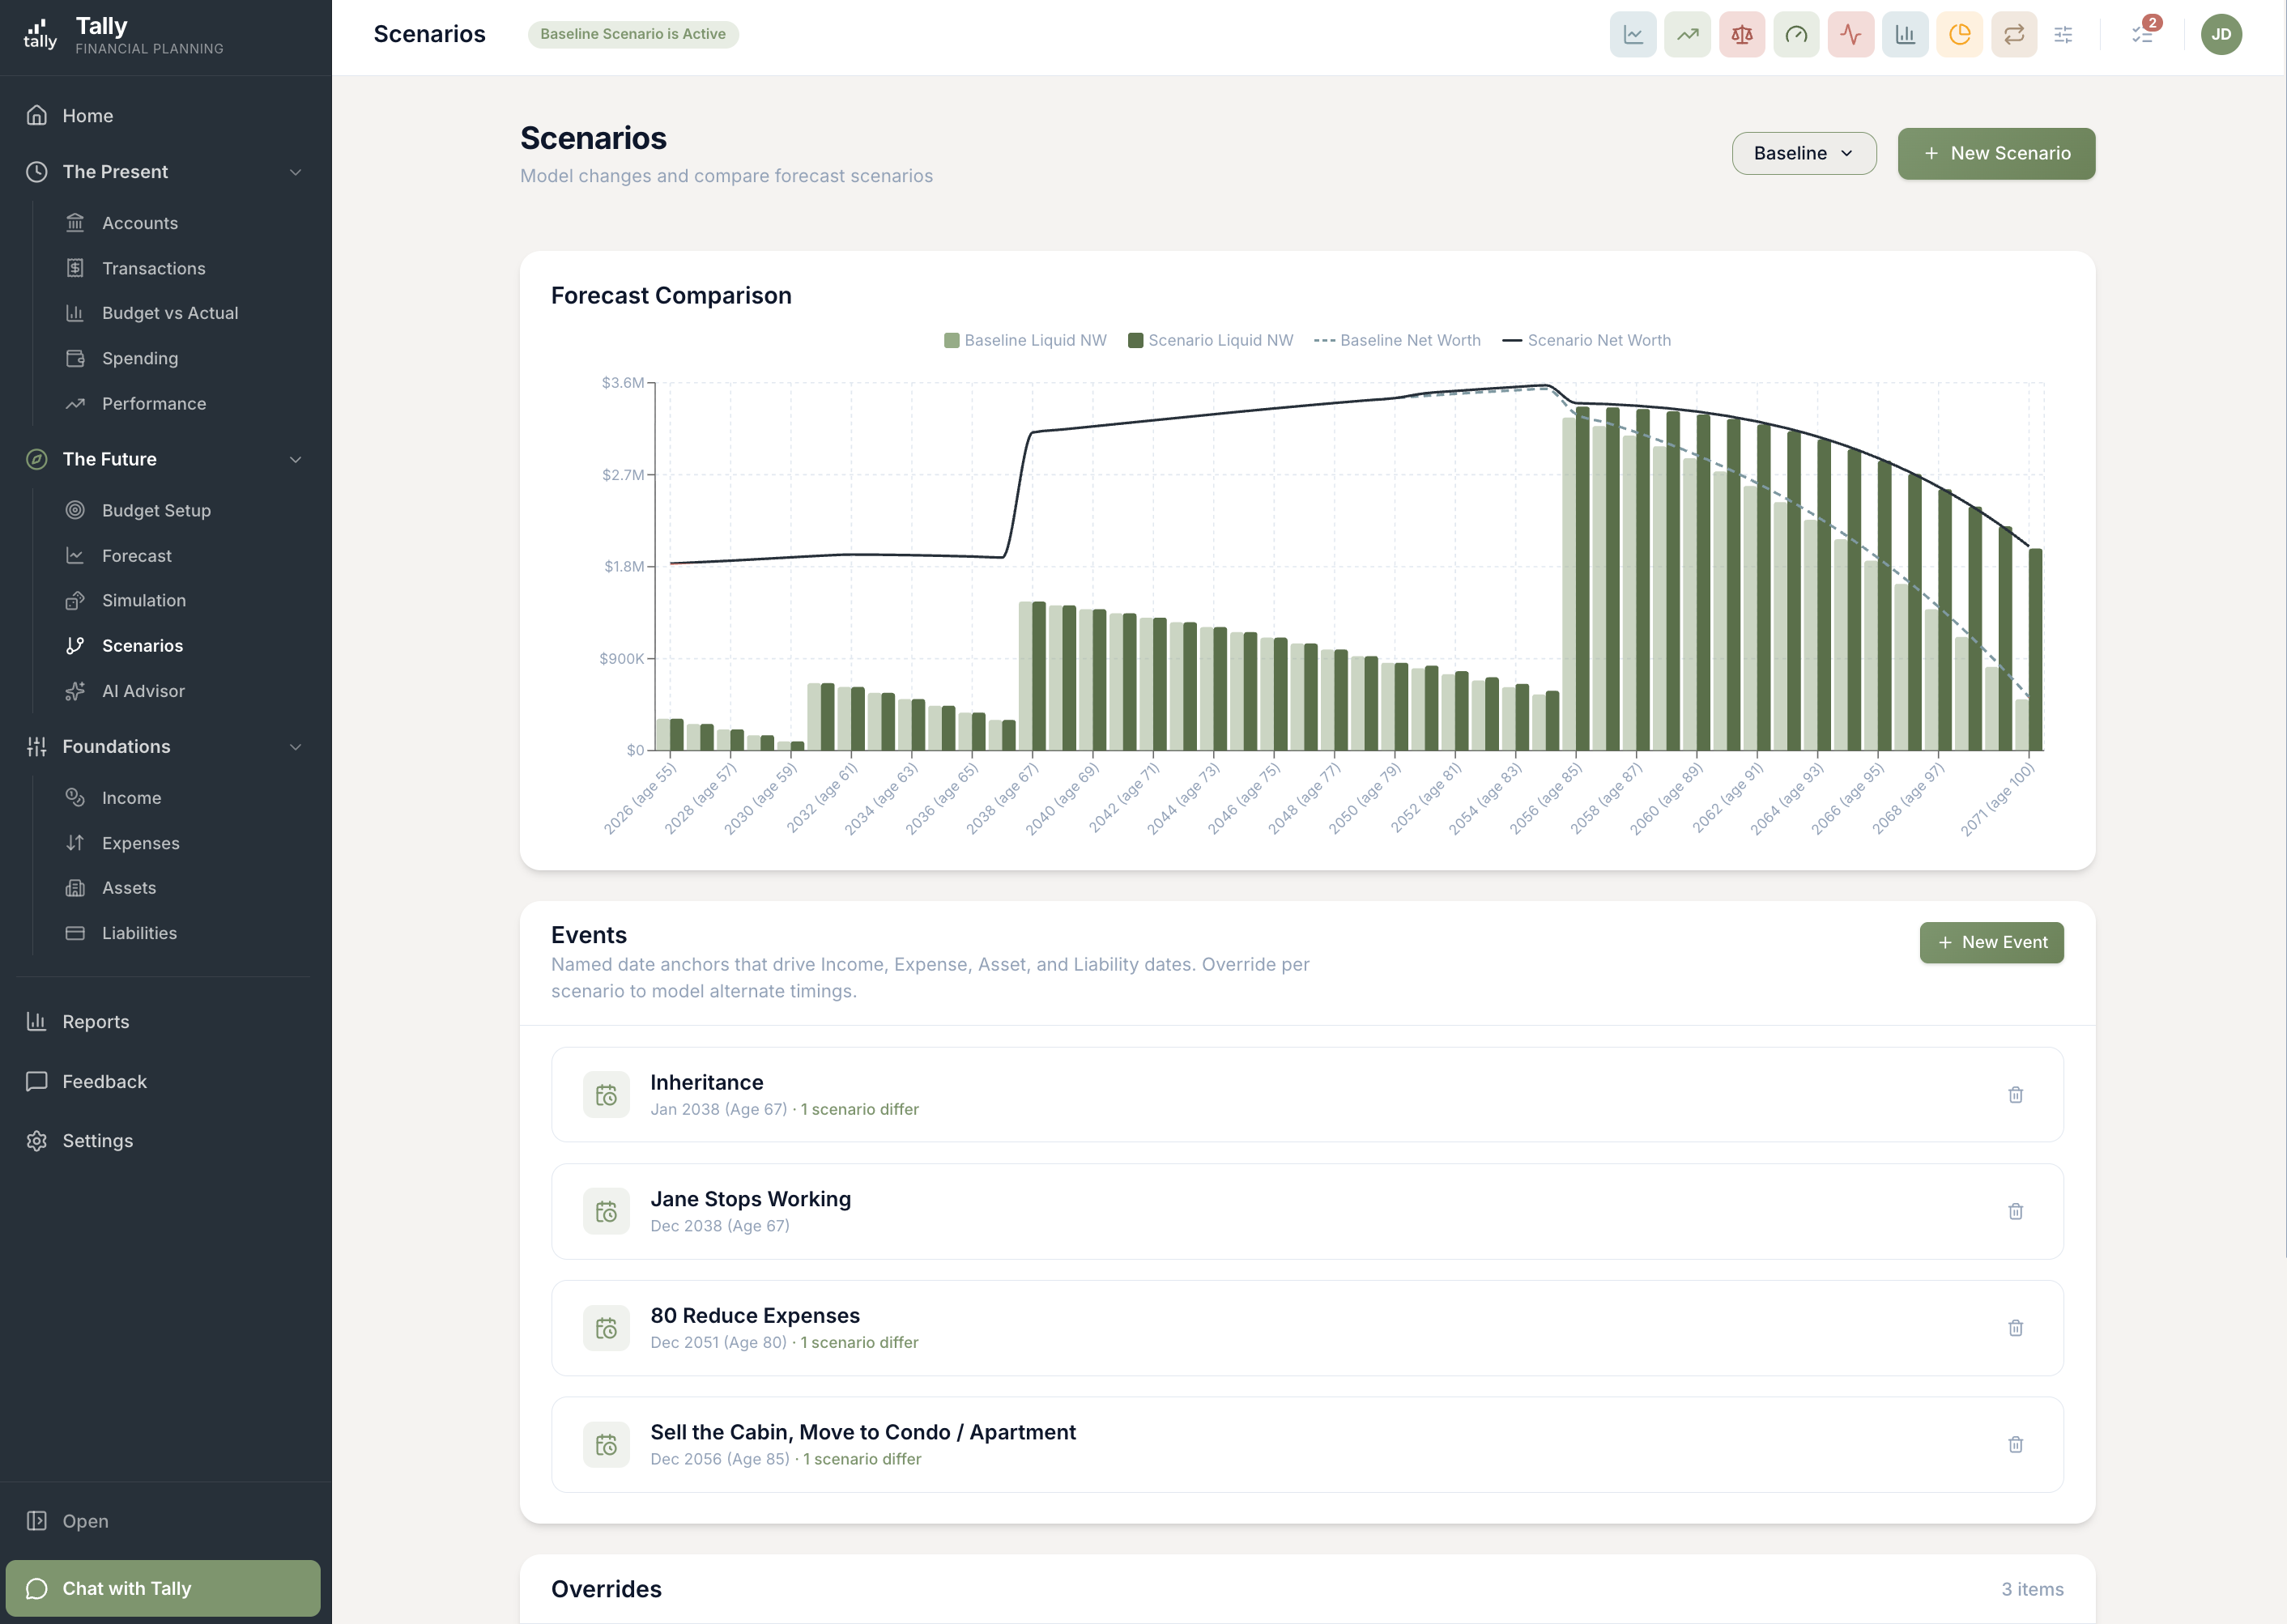Open Chat with Tally
The height and width of the screenshot is (1624, 2287).
[163, 1588]
